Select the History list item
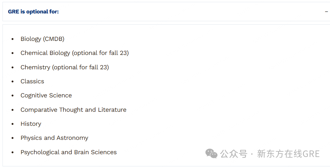Image resolution: width=330 pixels, height=167 pixels. pyautogui.click(x=31, y=124)
